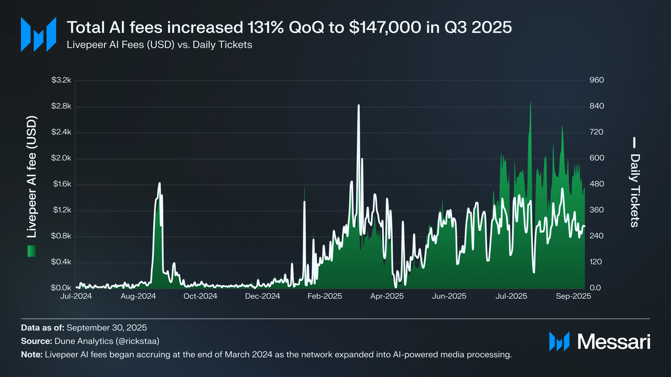Click the Dune Analytics (@rickstaa) source text

pyautogui.click(x=107, y=341)
